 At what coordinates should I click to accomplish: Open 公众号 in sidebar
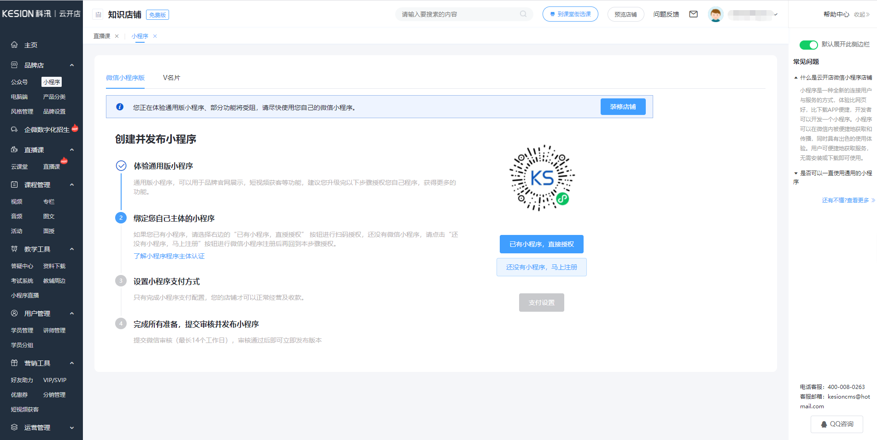tap(19, 82)
